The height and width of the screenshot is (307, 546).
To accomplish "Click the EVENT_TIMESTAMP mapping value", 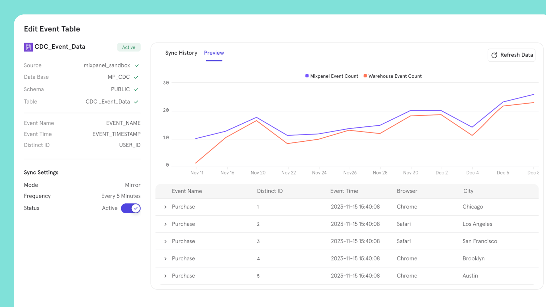I will point(116,134).
